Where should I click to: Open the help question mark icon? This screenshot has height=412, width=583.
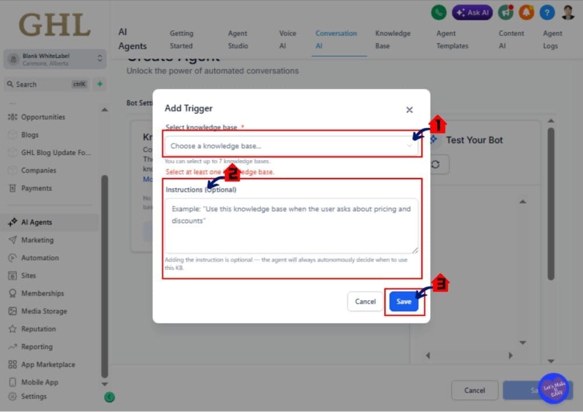tap(547, 12)
